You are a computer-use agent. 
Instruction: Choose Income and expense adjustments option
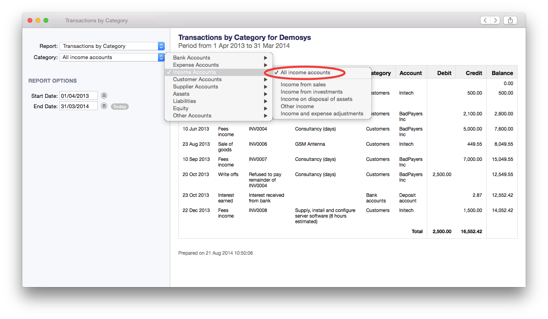click(322, 113)
